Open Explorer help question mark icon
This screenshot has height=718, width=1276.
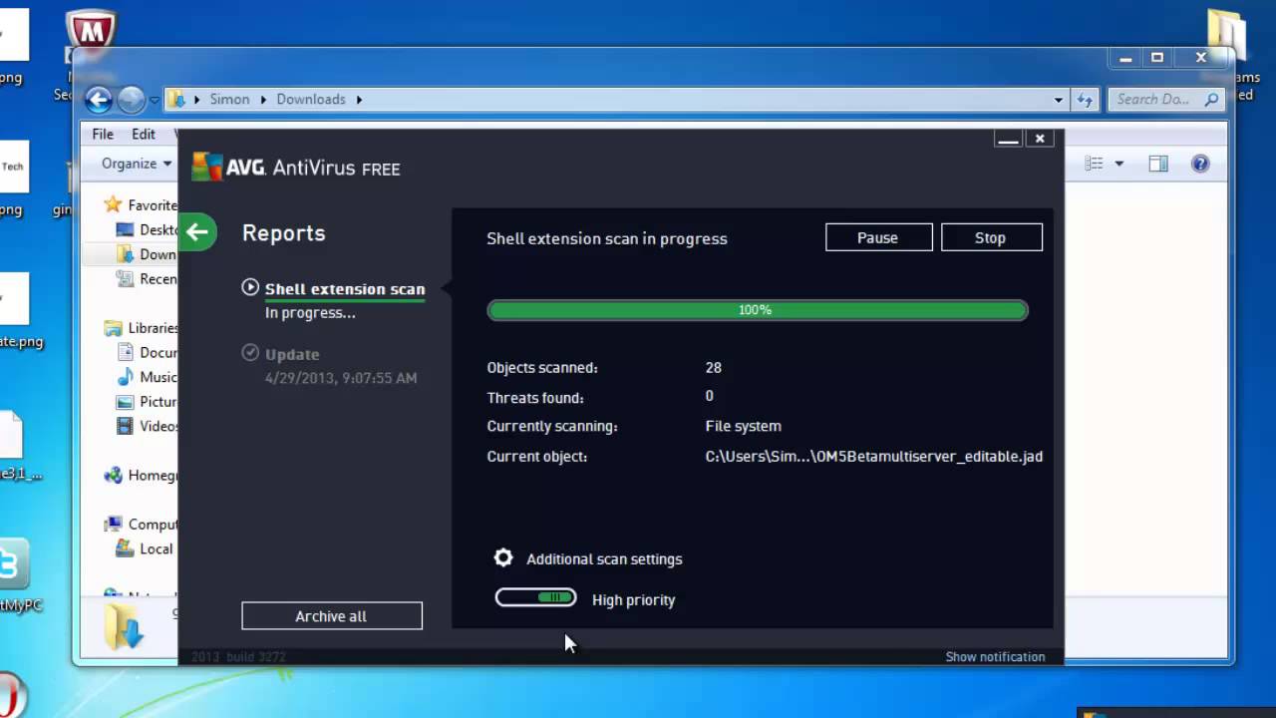[x=1200, y=164]
